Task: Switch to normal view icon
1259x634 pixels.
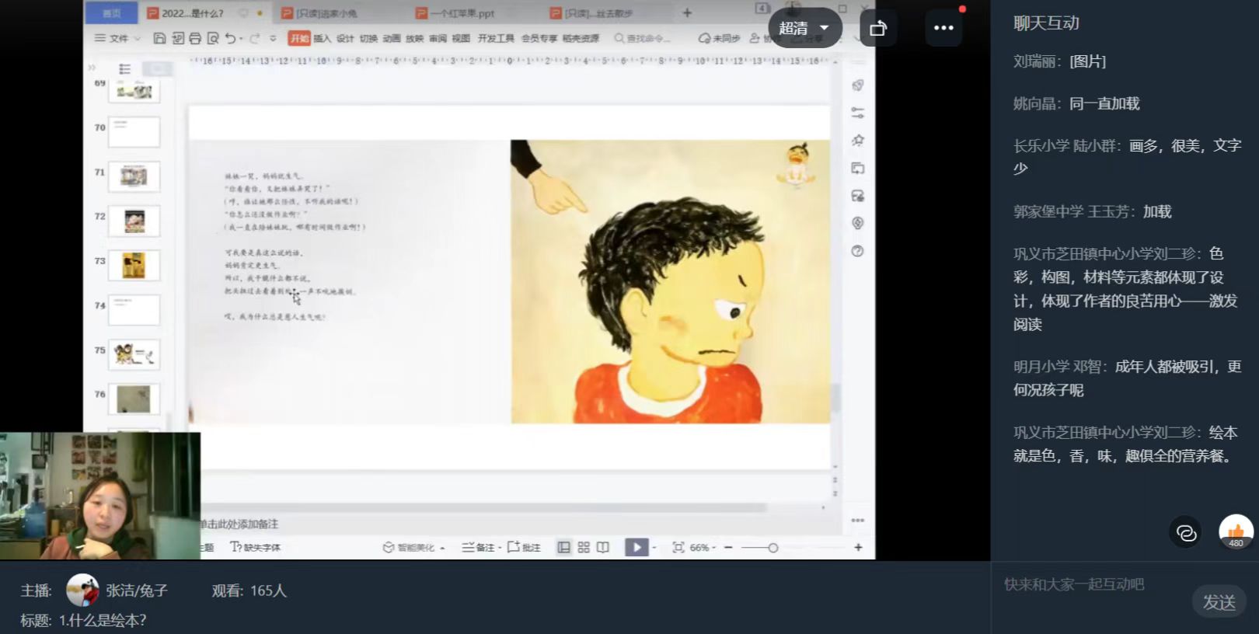Action: pyautogui.click(x=564, y=547)
